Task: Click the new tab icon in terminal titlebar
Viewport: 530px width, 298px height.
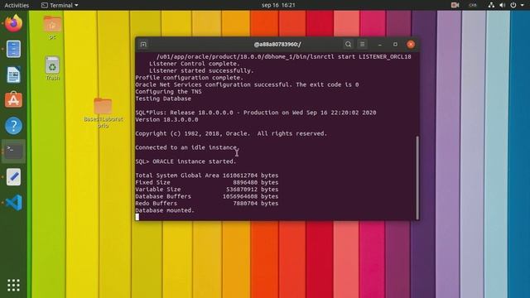Action: (143, 44)
